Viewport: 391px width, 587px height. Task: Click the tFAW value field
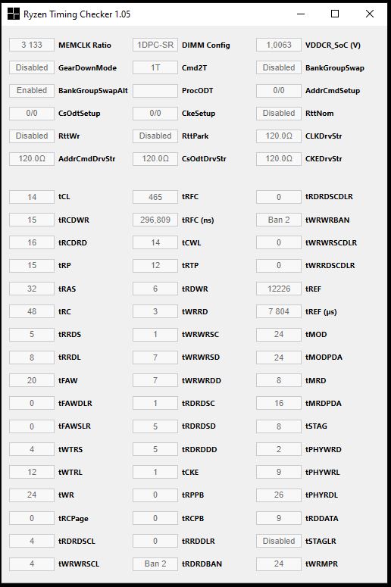[32, 380]
